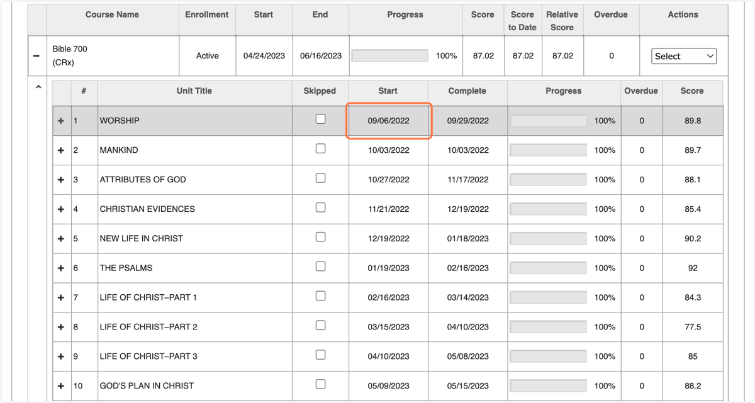This screenshot has height=403, width=755.
Task: Collapse the unit list with the caret arrow
Action: click(38, 87)
